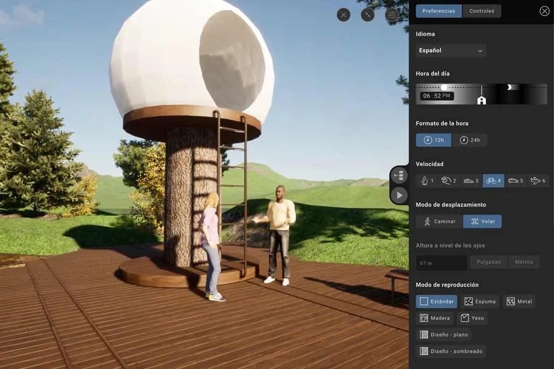Switch eye height units to Pulgadas
The width and height of the screenshot is (554, 369).
pyautogui.click(x=488, y=261)
